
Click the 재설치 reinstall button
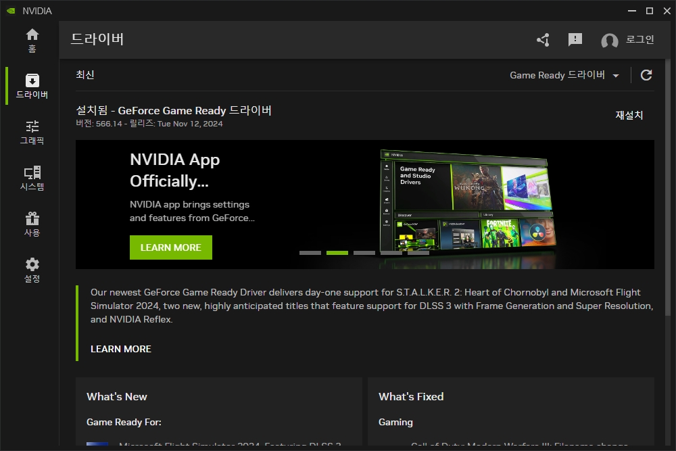pos(629,115)
